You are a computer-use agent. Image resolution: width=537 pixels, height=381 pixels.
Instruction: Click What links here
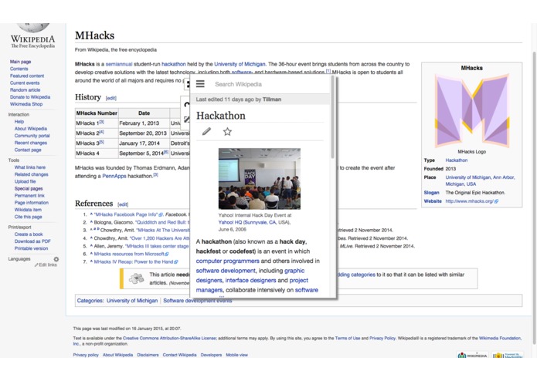click(x=30, y=167)
